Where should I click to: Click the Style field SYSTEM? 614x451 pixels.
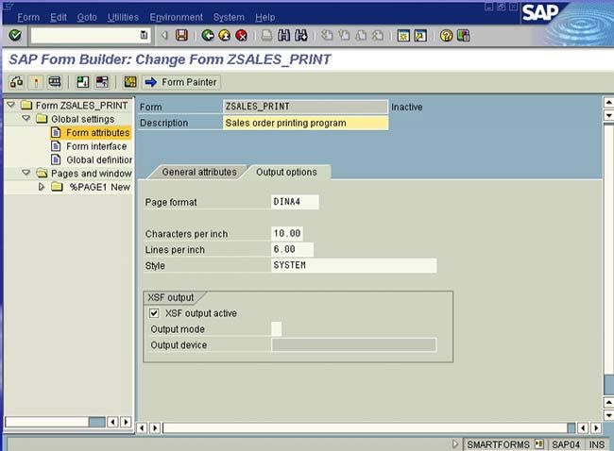click(x=353, y=265)
